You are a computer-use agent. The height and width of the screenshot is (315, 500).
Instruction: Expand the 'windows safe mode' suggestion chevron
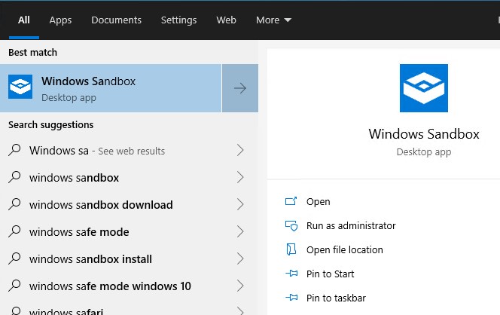(240, 231)
